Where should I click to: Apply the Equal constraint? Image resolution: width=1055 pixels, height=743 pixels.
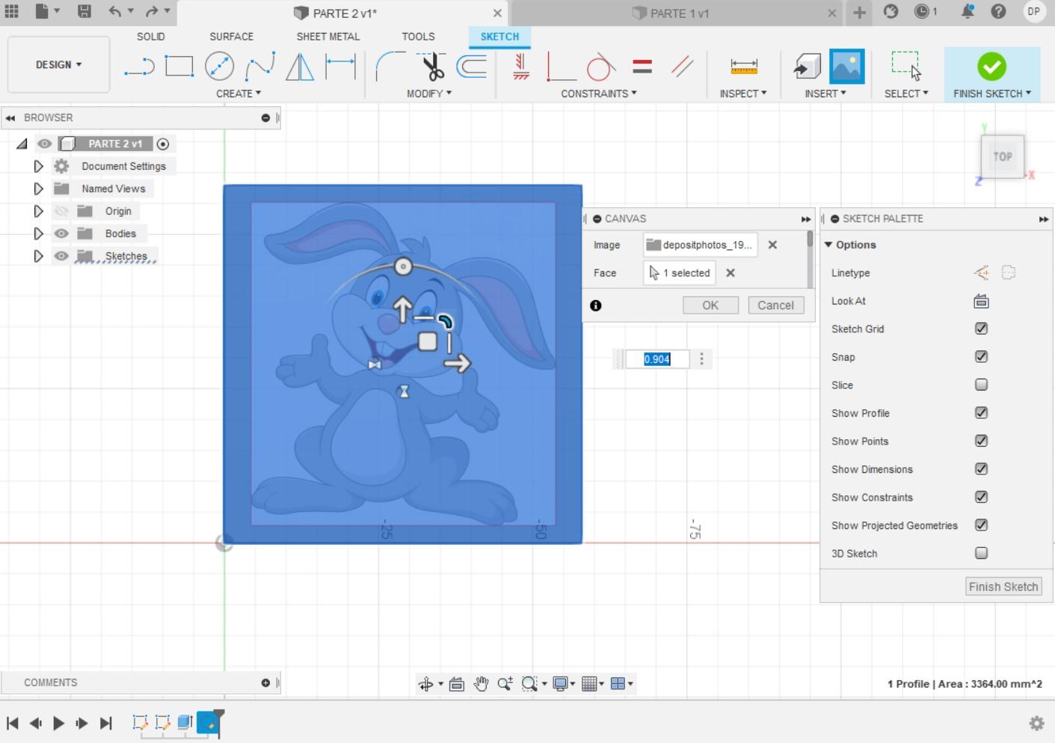click(642, 67)
